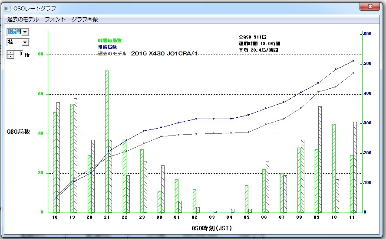Click the QSOレートグラフ title bar icon
386x239 pixels.
pyautogui.click(x=7, y=8)
